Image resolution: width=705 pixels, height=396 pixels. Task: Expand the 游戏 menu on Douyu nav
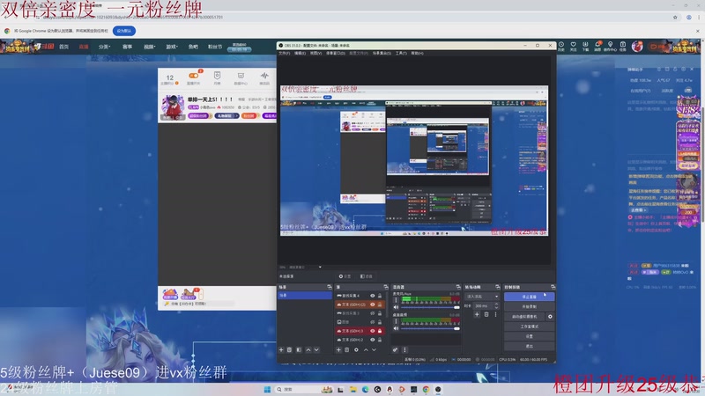pos(171,47)
